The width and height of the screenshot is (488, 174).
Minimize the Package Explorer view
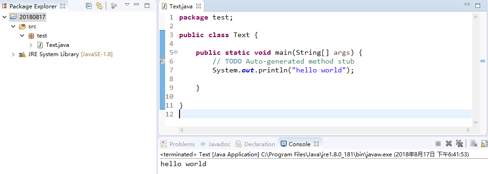[136, 5]
